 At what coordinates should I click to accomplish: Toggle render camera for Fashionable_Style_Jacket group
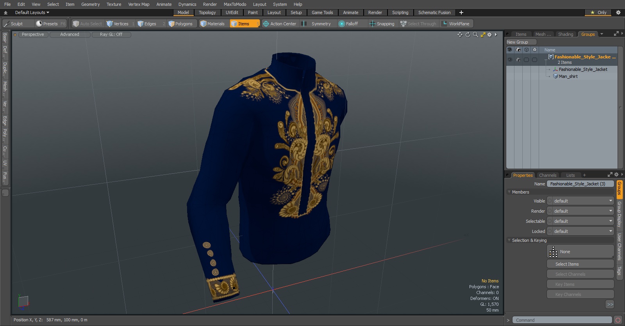click(518, 60)
